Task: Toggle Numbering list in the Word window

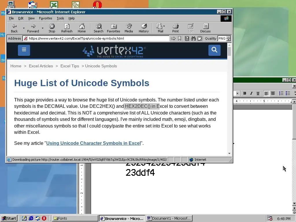Action: [x=281, y=93]
